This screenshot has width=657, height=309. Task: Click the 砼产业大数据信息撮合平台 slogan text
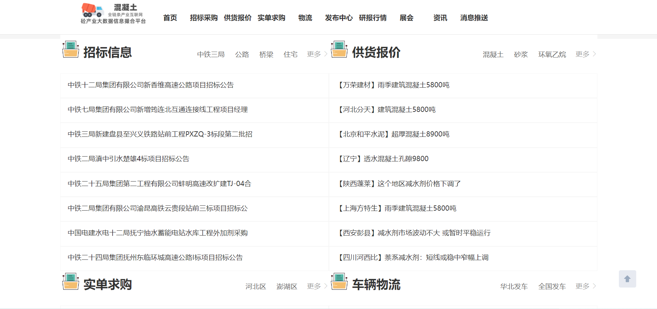pos(113,21)
